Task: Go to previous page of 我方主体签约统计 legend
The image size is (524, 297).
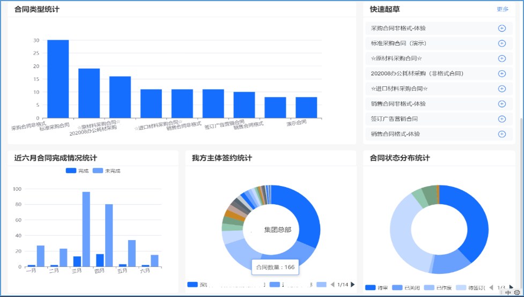Action: coord(333,285)
